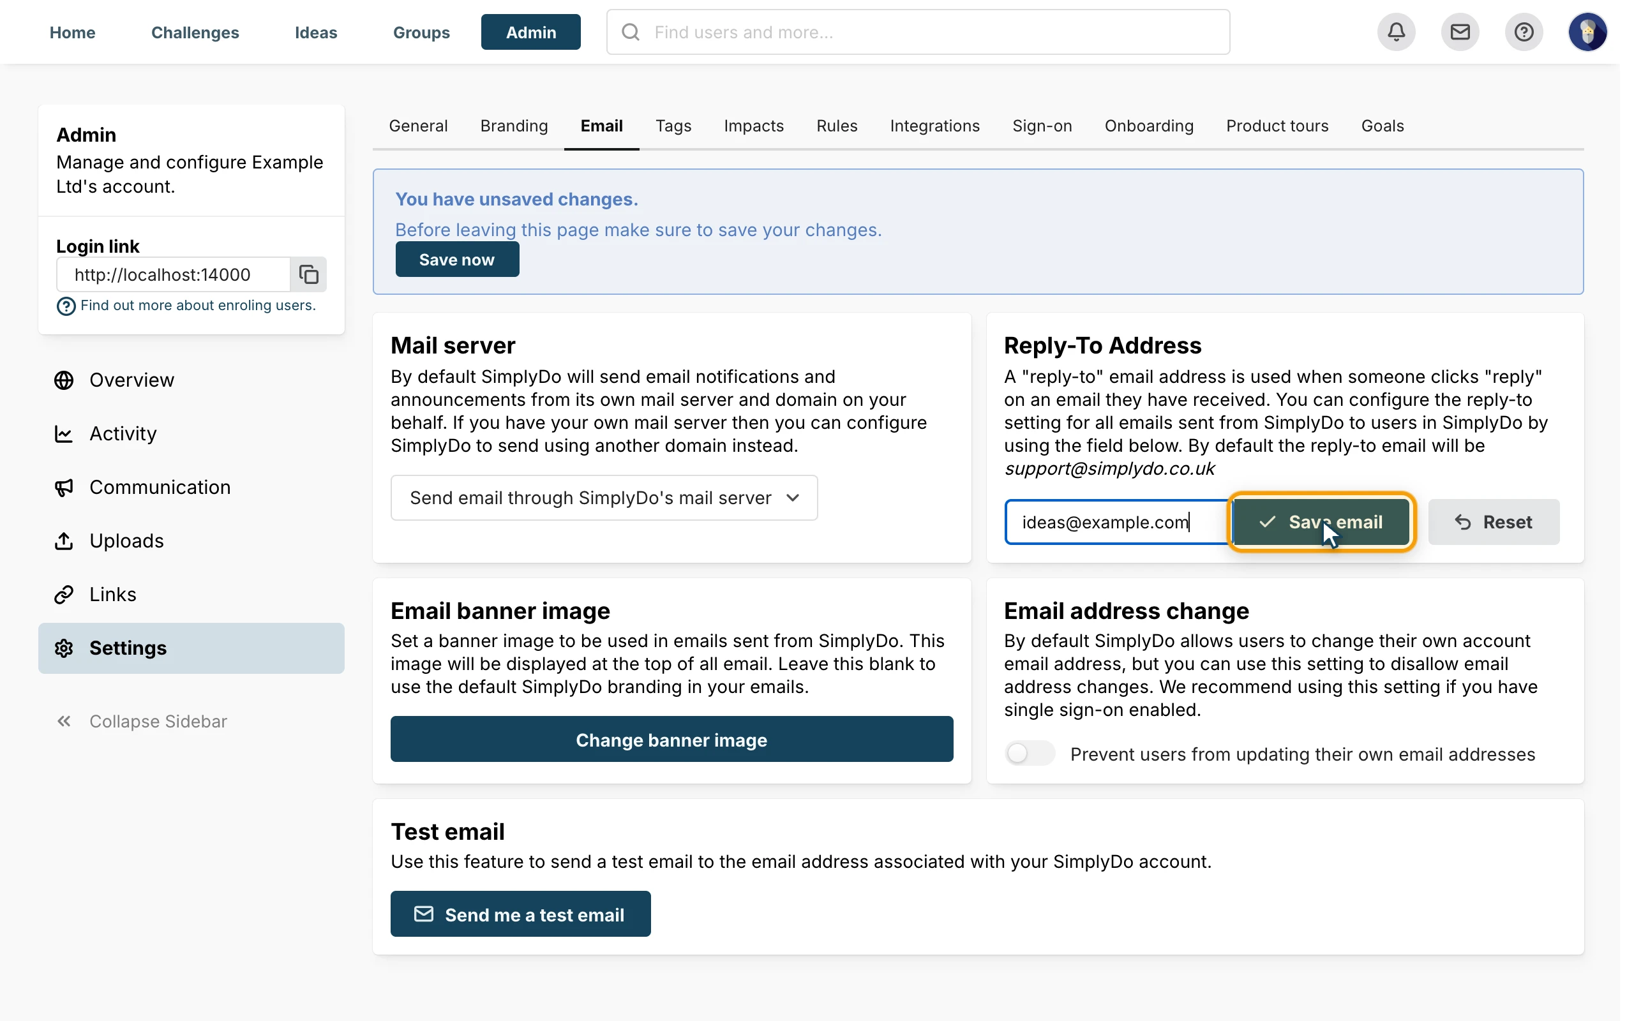Open the user profile avatar
The width and height of the screenshot is (1634, 1021).
pyautogui.click(x=1587, y=32)
